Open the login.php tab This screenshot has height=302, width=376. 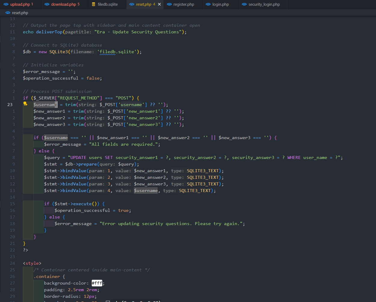pyautogui.click(x=220, y=4)
